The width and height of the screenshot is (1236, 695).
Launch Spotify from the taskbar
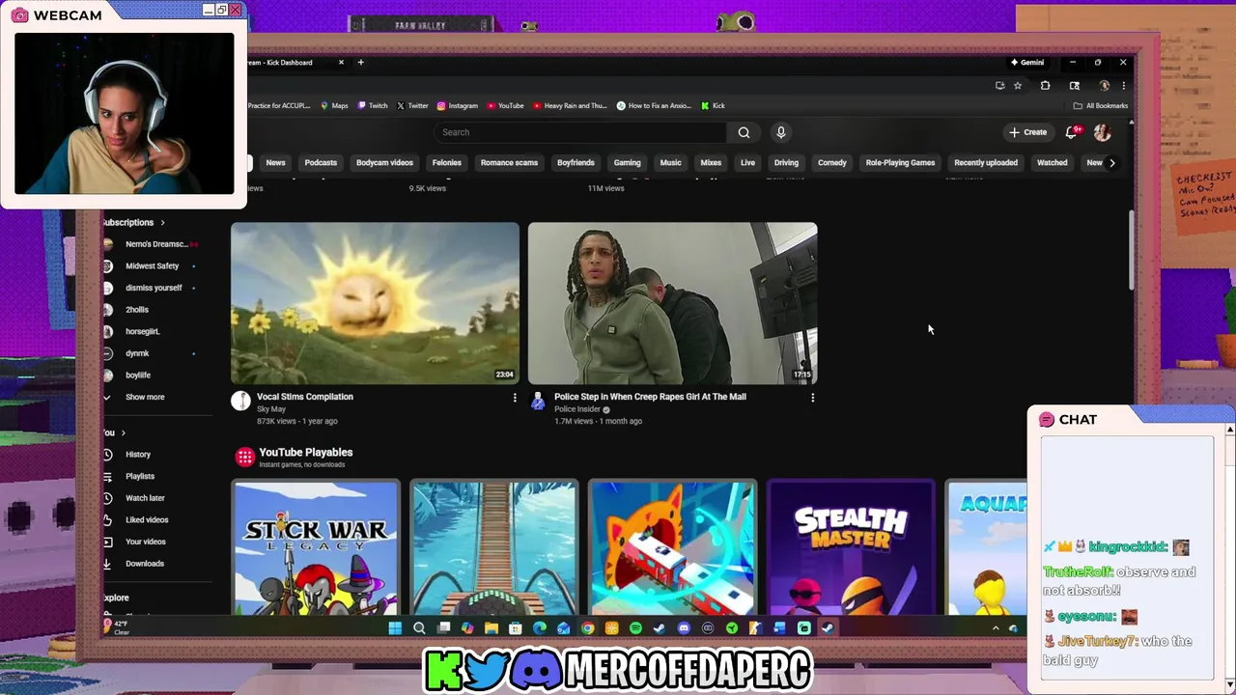pyautogui.click(x=635, y=628)
